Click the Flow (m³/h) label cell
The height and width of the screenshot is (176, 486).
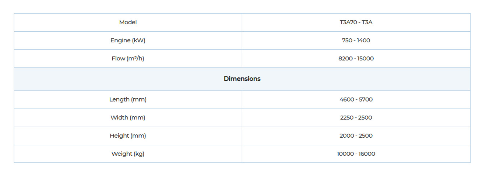click(128, 59)
